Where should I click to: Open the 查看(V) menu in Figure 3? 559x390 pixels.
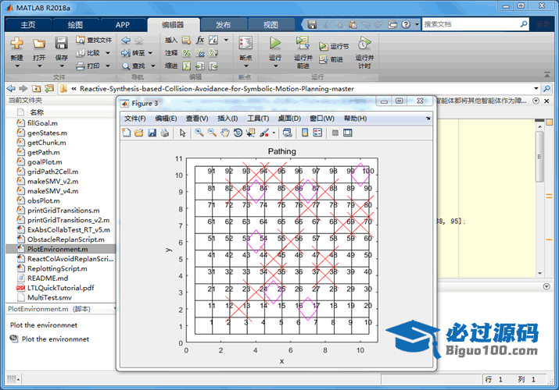[197, 119]
